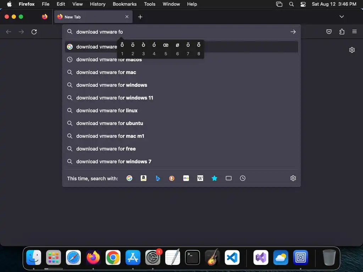Open the Tools menu
Viewport: 363px width, 272px height.
click(x=150, y=4)
